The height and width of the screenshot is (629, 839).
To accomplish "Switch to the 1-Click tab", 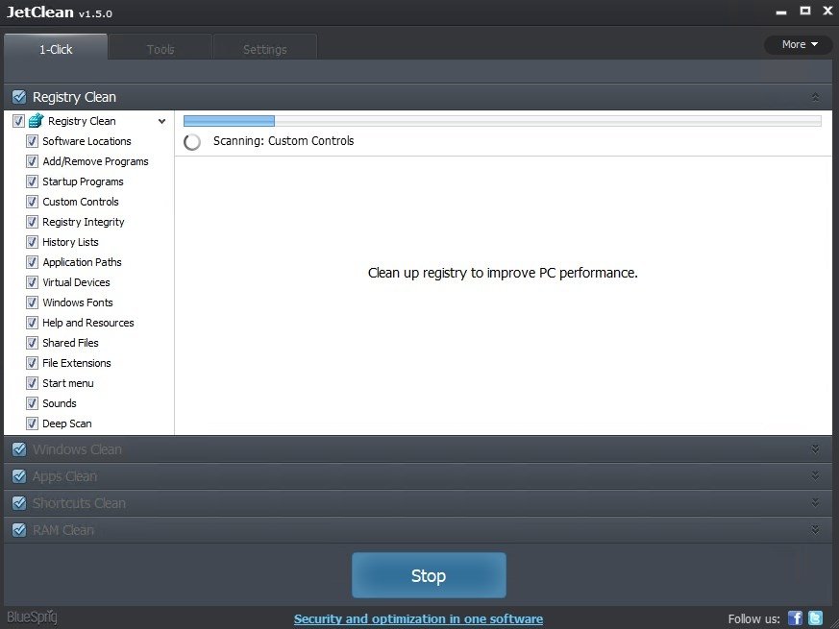I will [x=56, y=48].
